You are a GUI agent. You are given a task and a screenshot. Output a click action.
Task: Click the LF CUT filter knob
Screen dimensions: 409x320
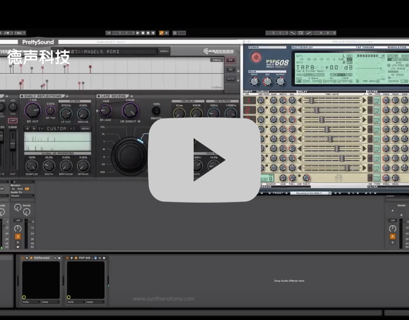coord(66,114)
